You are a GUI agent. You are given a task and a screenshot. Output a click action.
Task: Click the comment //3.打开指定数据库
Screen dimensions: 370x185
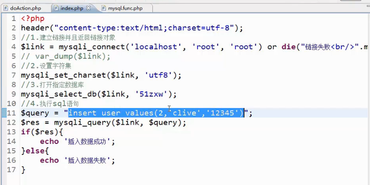[x=52, y=85]
